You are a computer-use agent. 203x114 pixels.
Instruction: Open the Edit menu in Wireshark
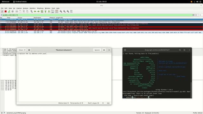6,8
